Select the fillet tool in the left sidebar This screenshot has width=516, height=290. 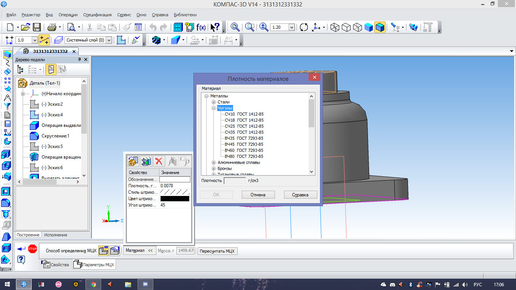point(7,203)
